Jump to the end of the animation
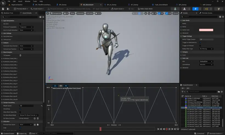This screenshot has width=225, height=135. point(175,129)
